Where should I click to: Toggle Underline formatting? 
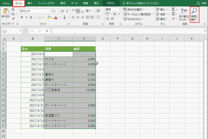pos(31,17)
